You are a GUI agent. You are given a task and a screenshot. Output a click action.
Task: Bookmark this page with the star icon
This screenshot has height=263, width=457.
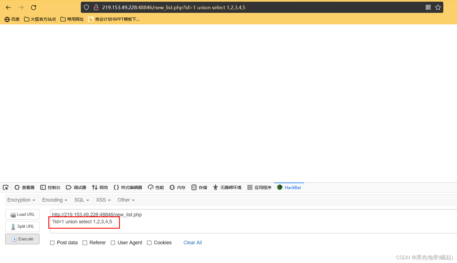coord(438,8)
